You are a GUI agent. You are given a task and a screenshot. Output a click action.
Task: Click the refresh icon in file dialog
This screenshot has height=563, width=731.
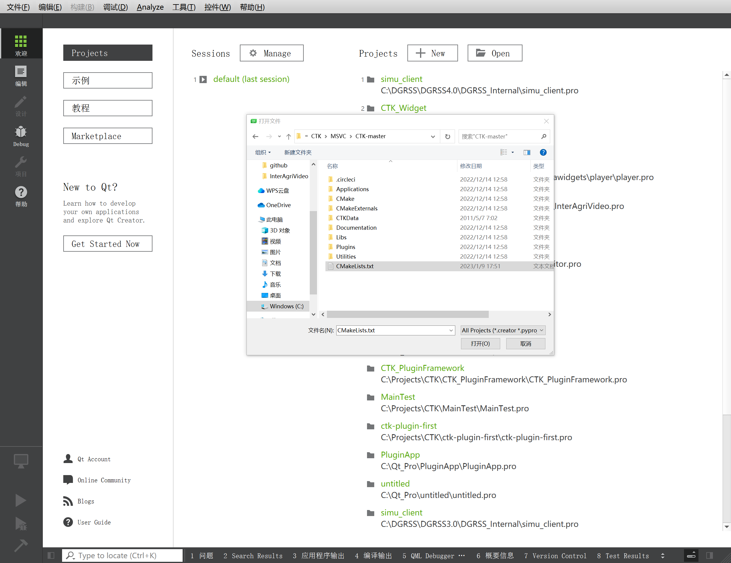(447, 136)
